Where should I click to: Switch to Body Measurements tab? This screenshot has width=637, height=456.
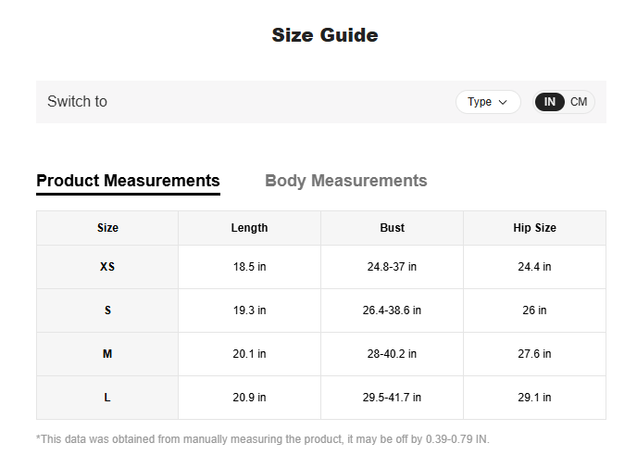pyautogui.click(x=345, y=181)
